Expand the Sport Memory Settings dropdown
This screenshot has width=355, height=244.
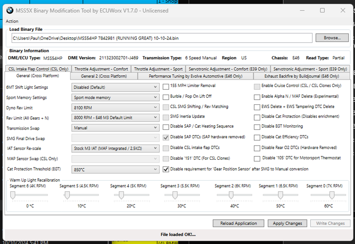115,98
